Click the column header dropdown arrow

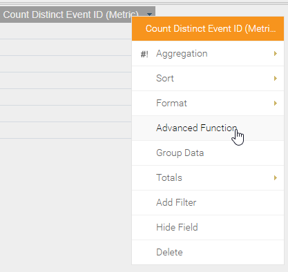pyautogui.click(x=150, y=14)
